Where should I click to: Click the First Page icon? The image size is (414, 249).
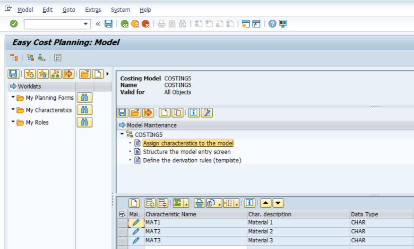click(198, 24)
